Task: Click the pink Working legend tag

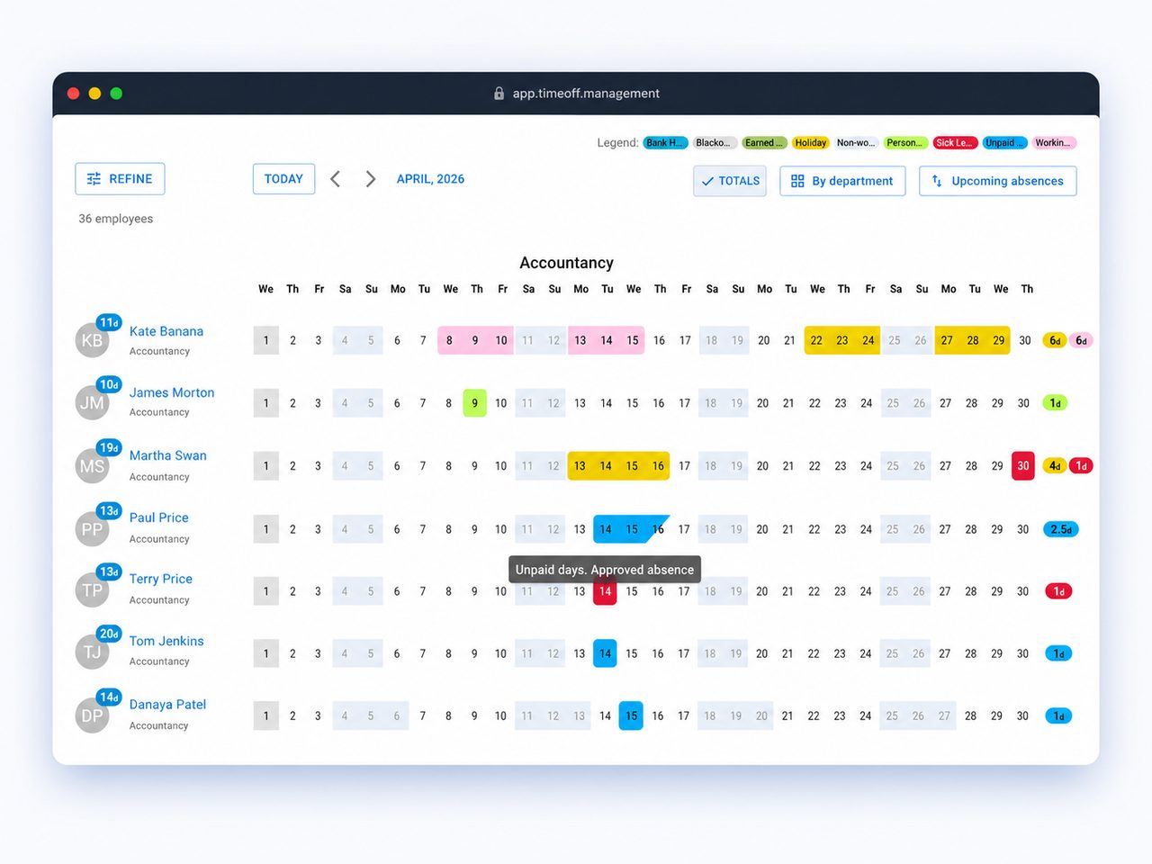Action: pyautogui.click(x=1054, y=143)
